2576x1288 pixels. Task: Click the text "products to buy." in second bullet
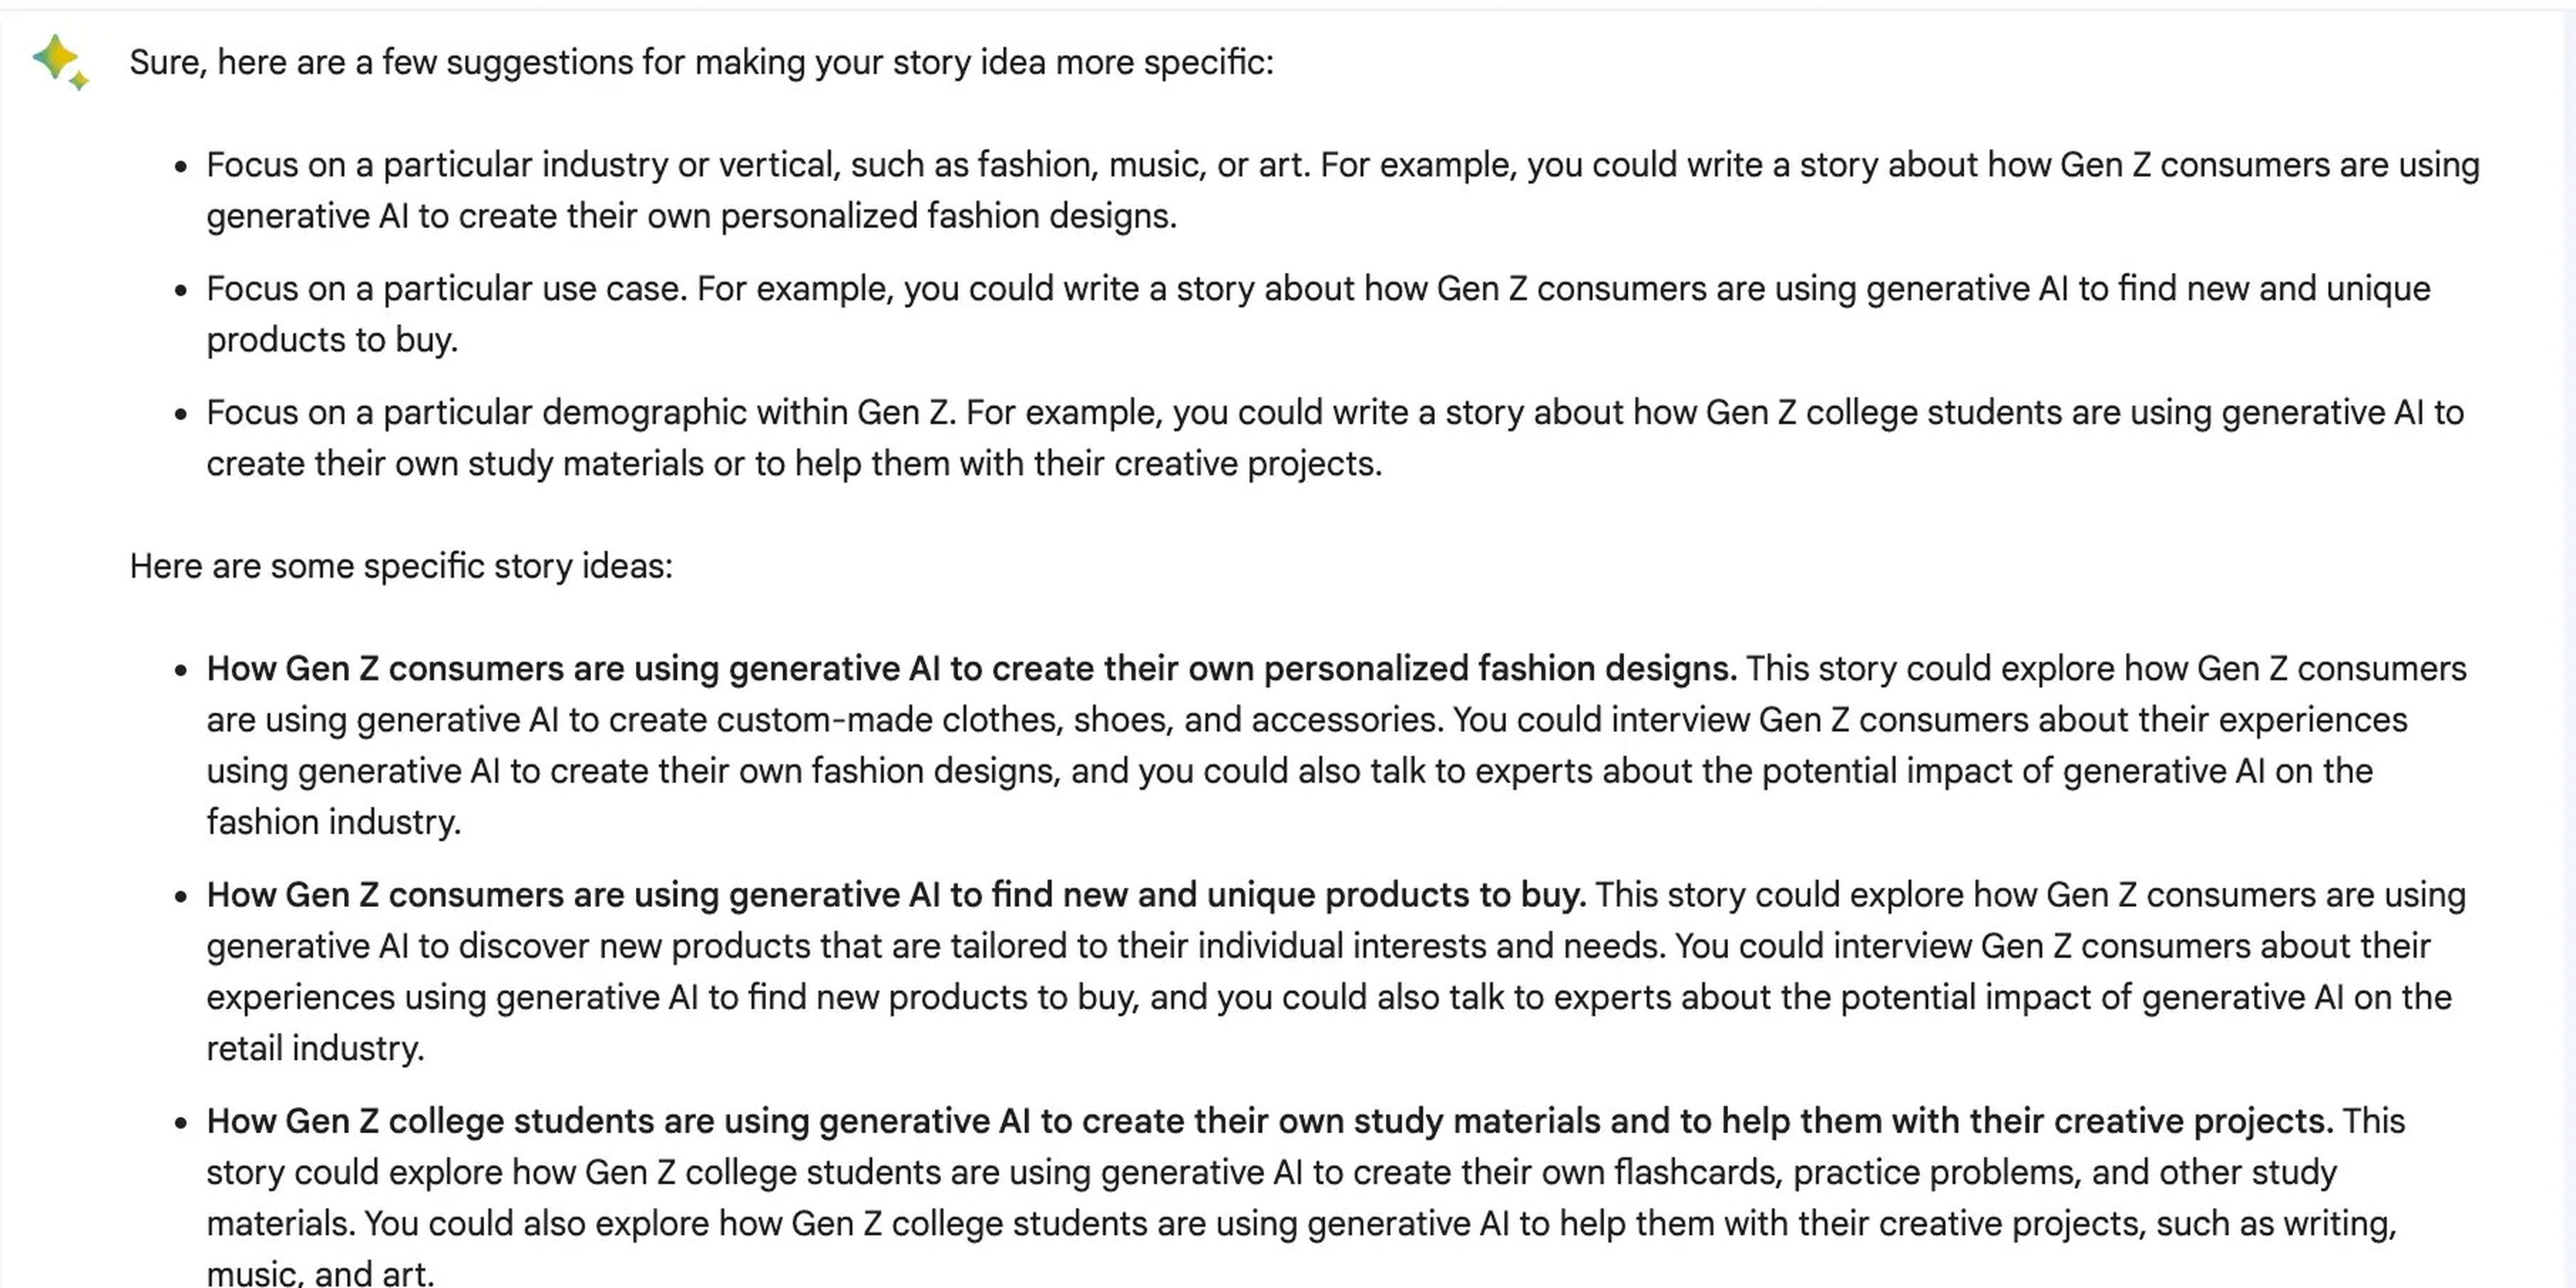(x=331, y=341)
